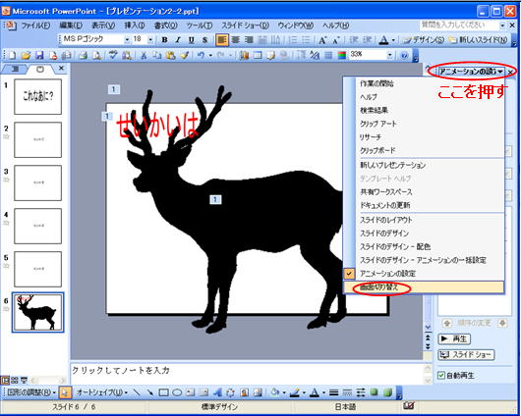Switch to Slide Sorter view button
Image resolution: width=521 pixels, height=416 pixels.
pos(15,380)
